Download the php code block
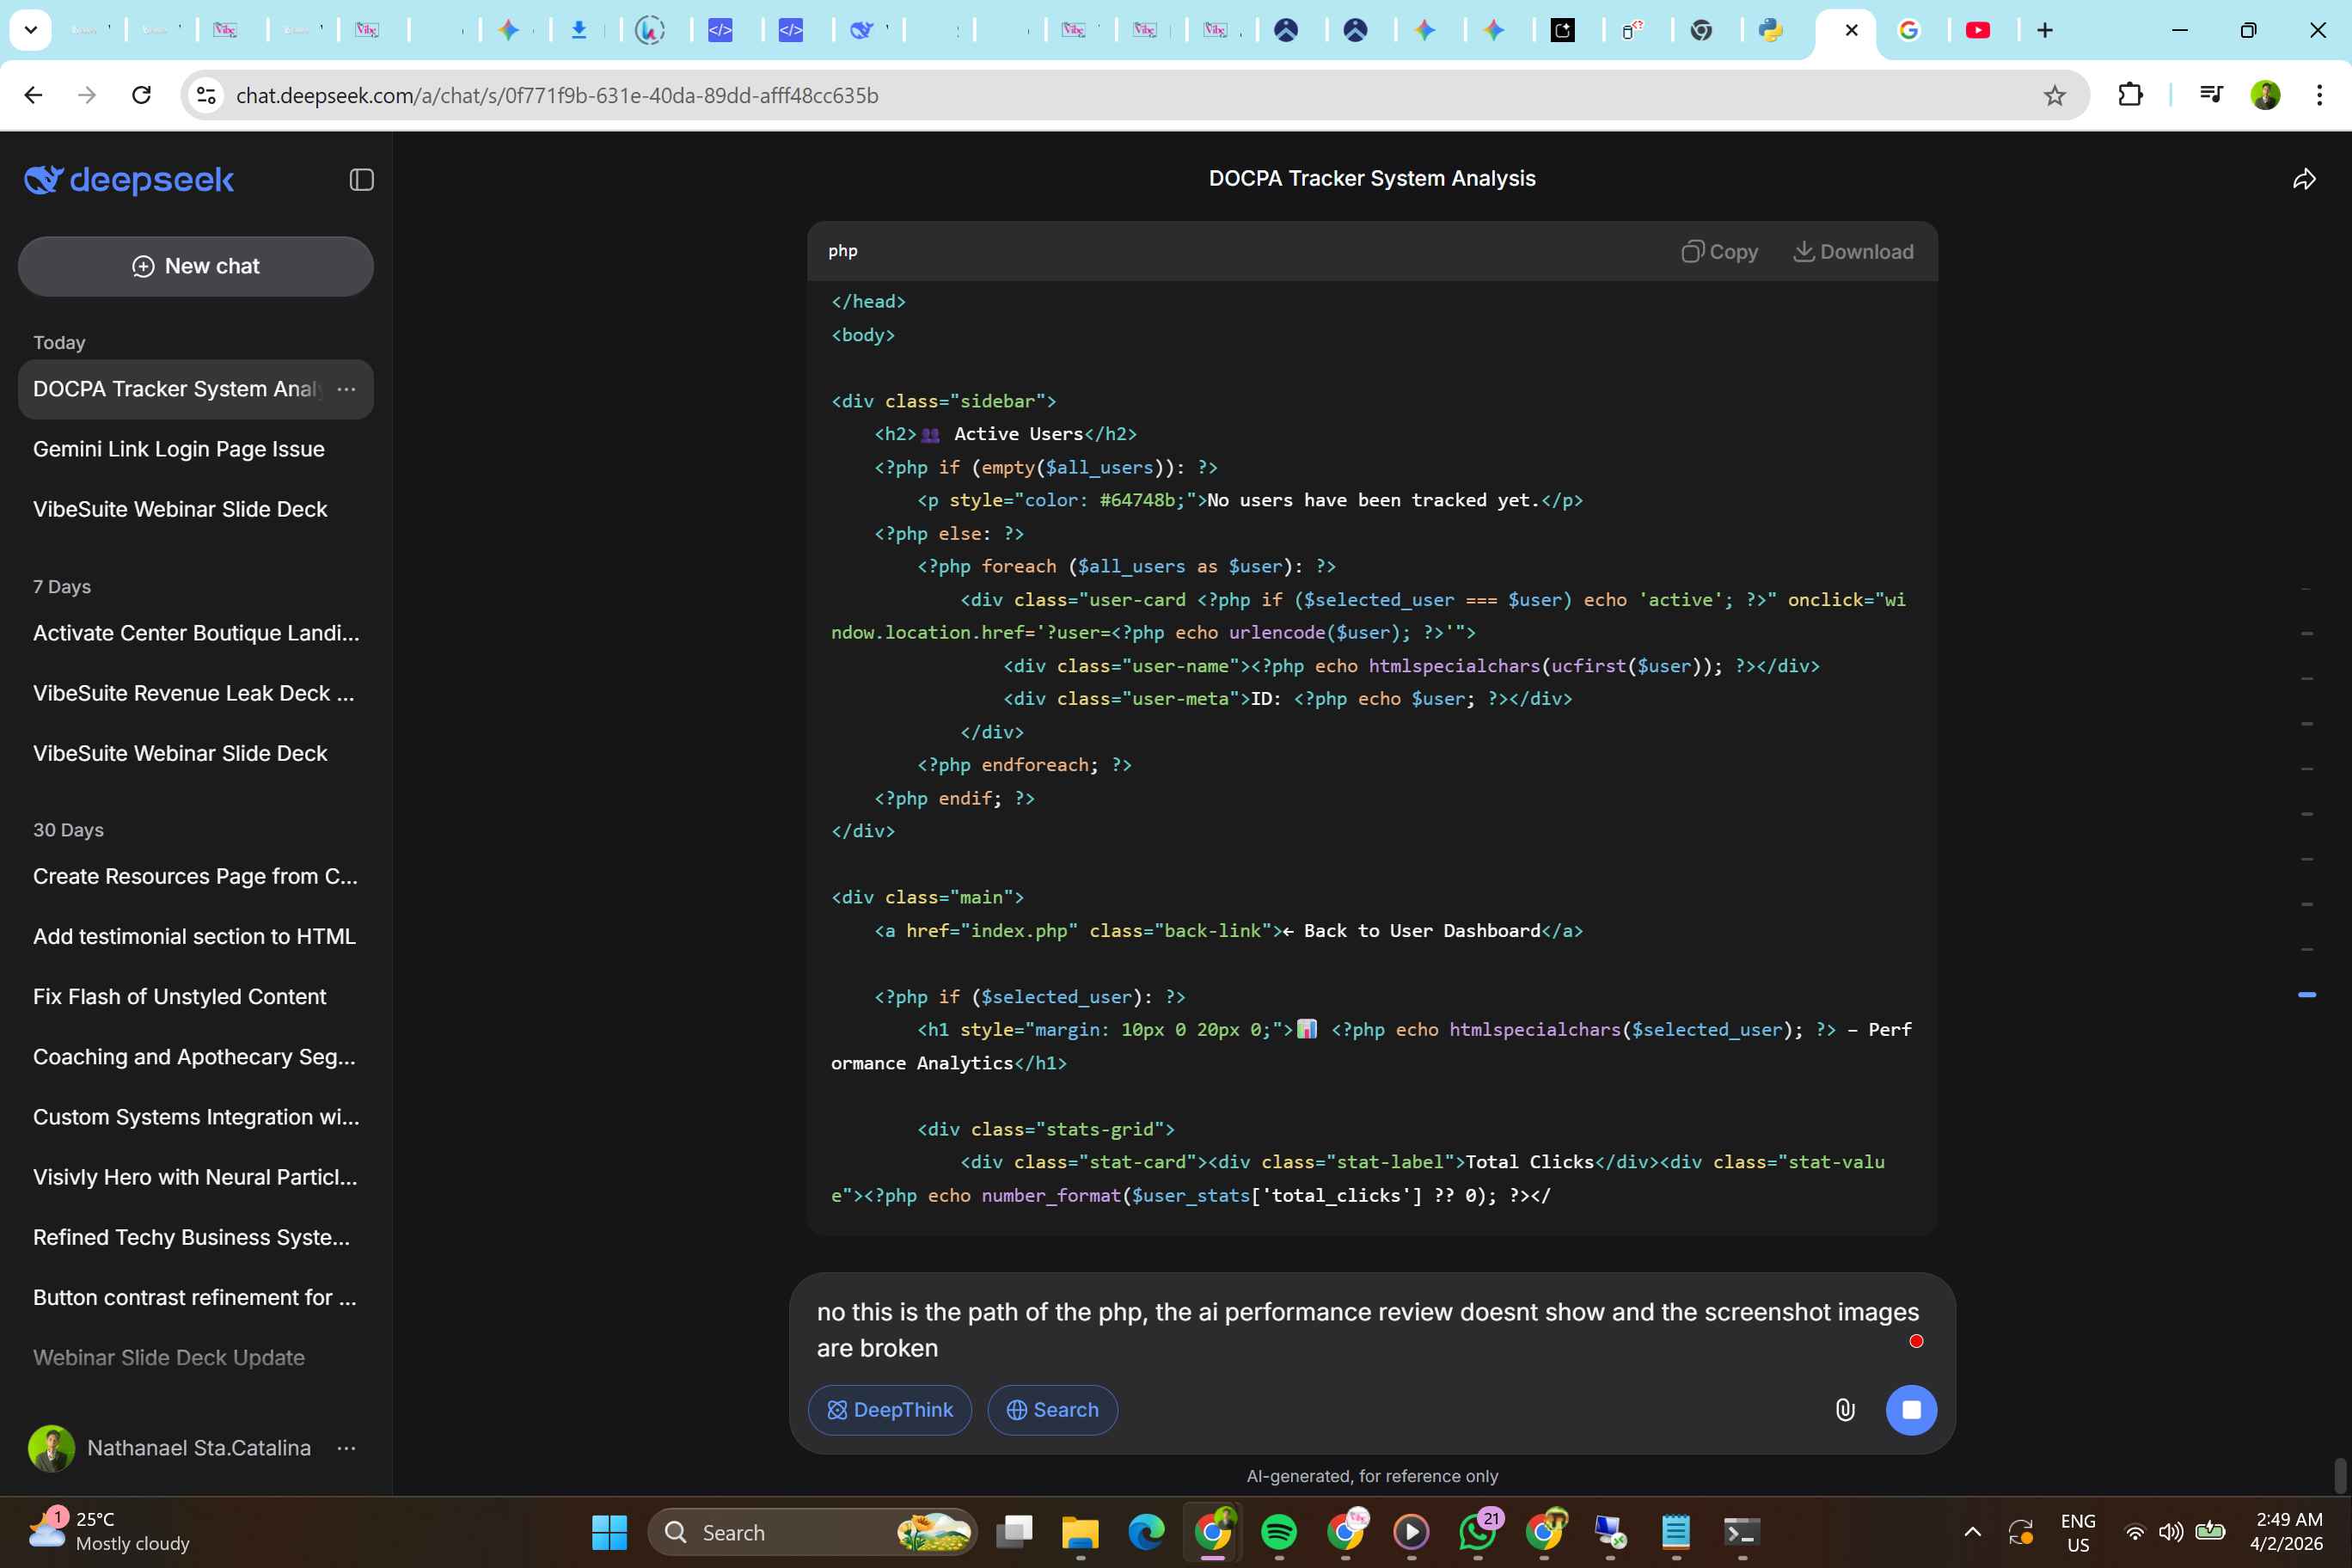Image resolution: width=2352 pixels, height=1568 pixels. pos(1853,252)
